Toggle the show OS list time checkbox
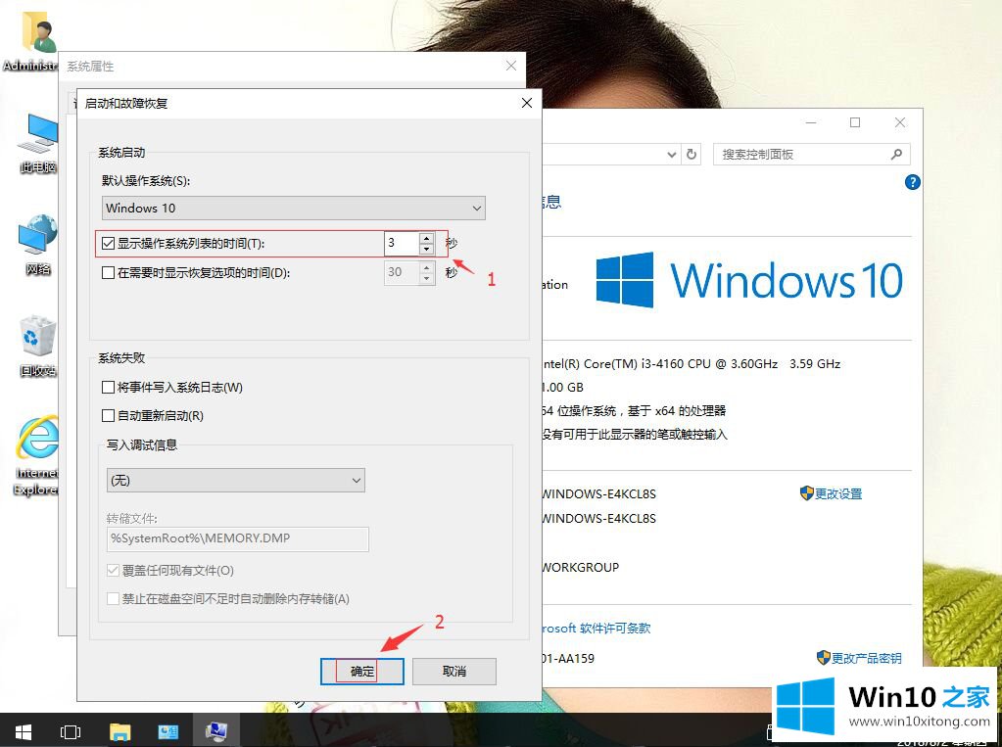Screen dimensions: 1002x747 108,244
